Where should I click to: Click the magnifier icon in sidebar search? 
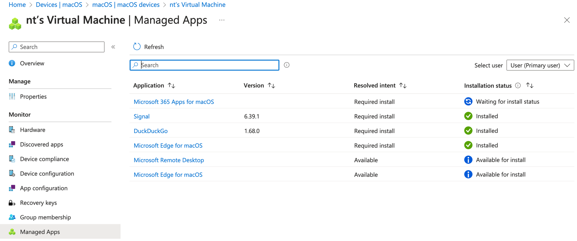(14, 47)
